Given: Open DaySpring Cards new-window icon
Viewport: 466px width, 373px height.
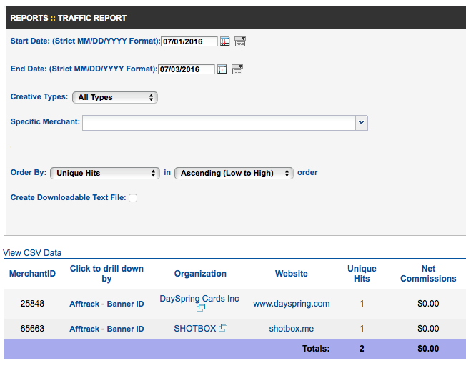Looking at the screenshot, I should [202, 308].
